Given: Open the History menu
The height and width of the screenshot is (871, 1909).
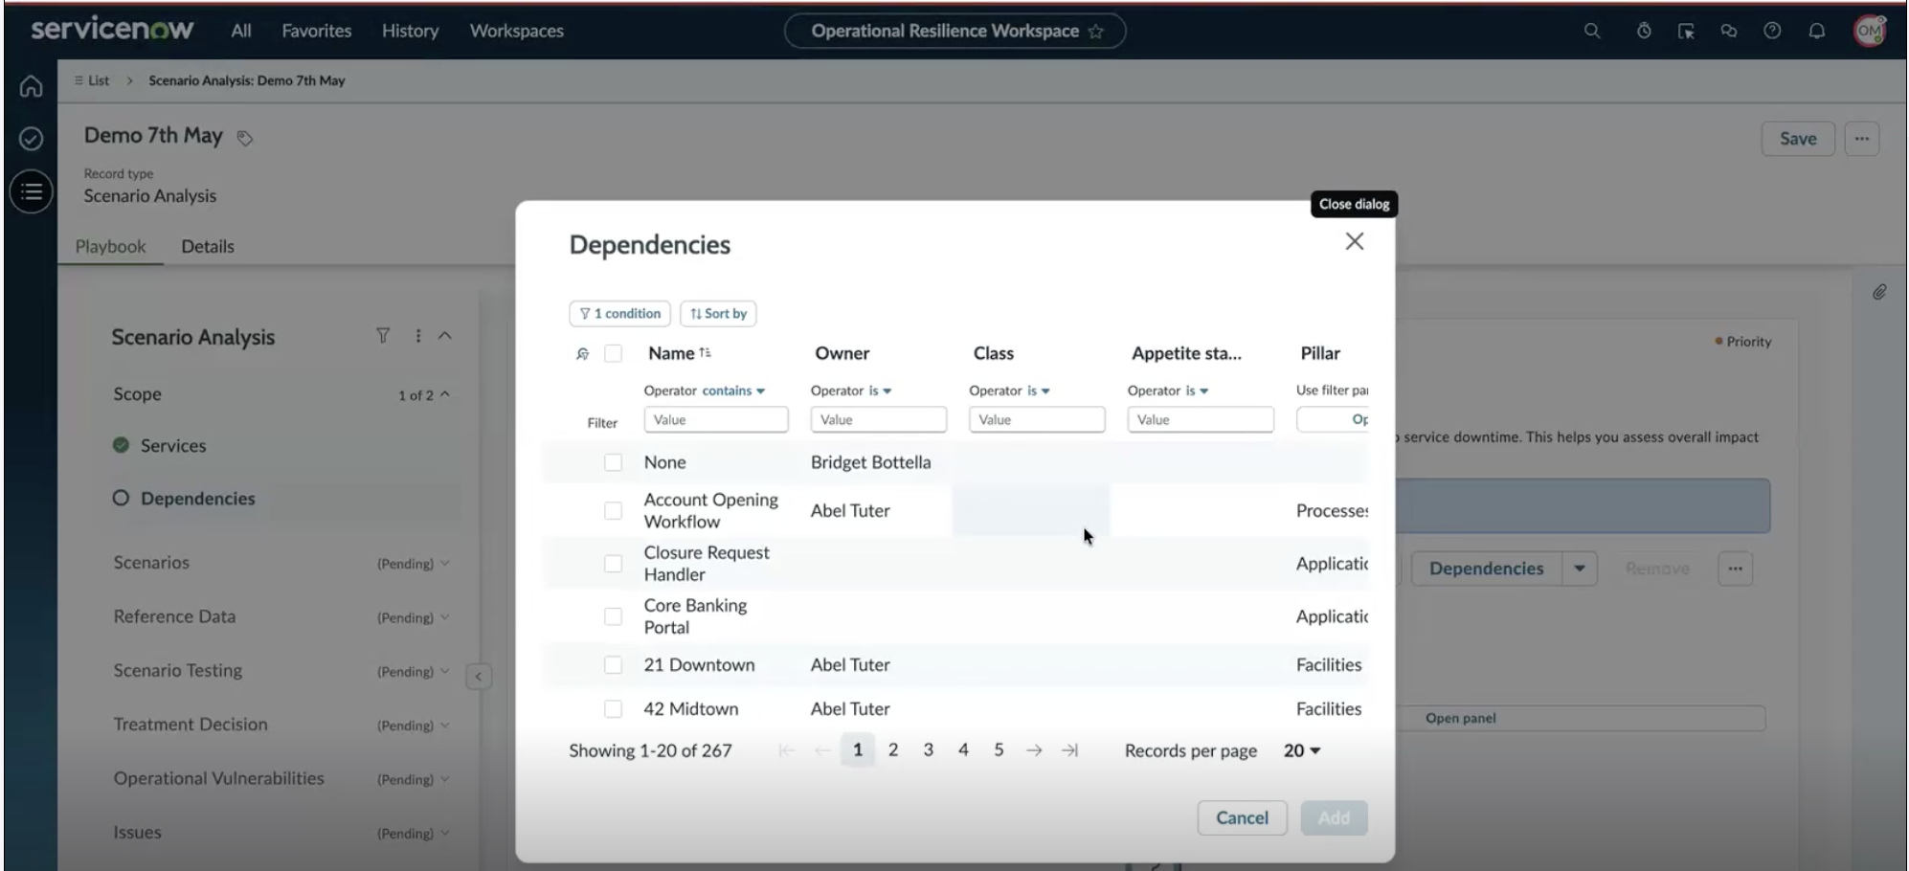Looking at the screenshot, I should [410, 31].
